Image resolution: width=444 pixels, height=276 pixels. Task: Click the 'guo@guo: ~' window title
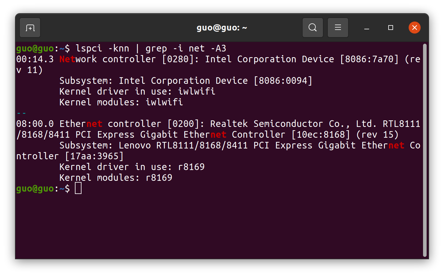pos(222,28)
